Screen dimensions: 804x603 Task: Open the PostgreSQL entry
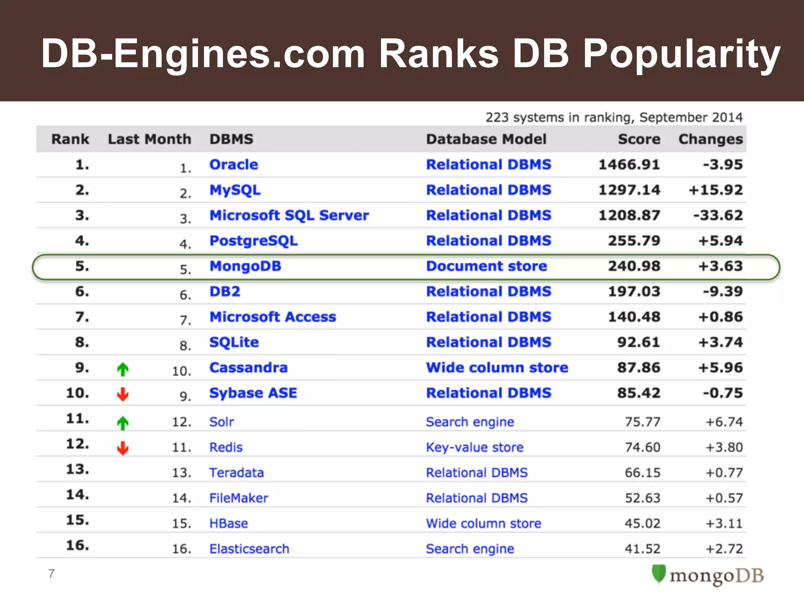[x=253, y=241]
